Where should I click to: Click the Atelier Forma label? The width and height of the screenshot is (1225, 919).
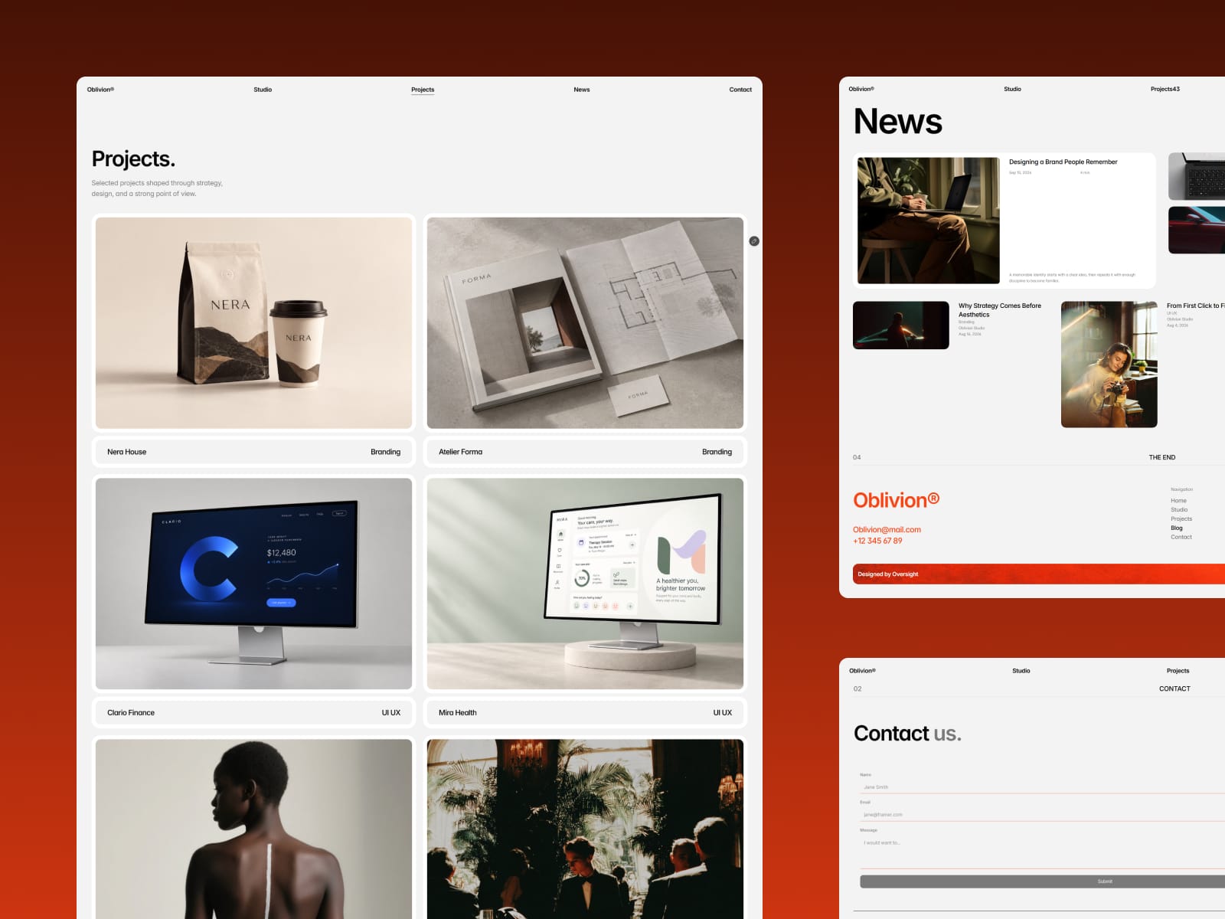click(460, 452)
